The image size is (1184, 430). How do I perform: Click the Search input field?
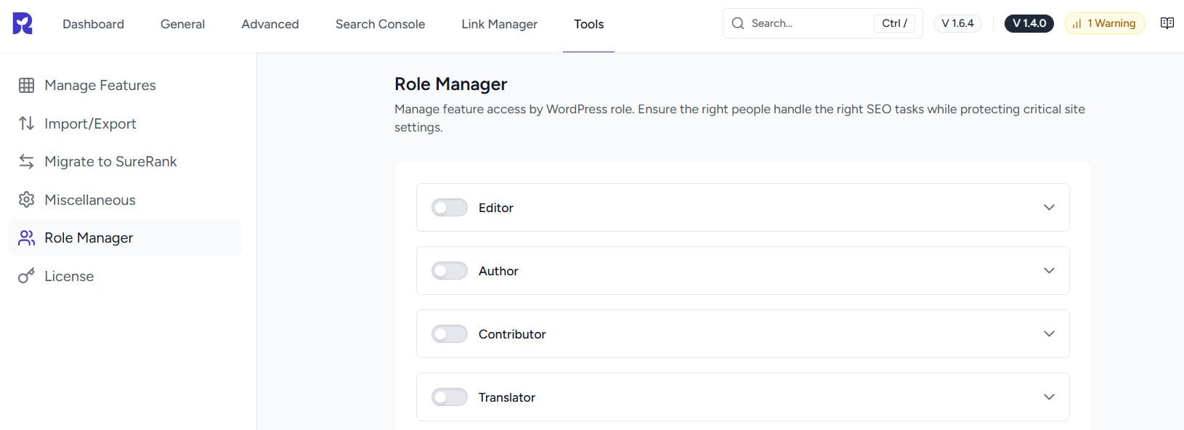(x=806, y=23)
